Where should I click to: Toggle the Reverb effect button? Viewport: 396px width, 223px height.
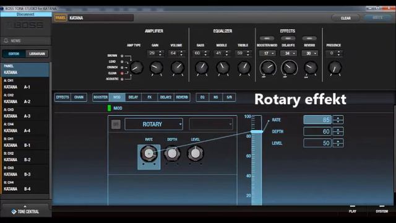309,38
